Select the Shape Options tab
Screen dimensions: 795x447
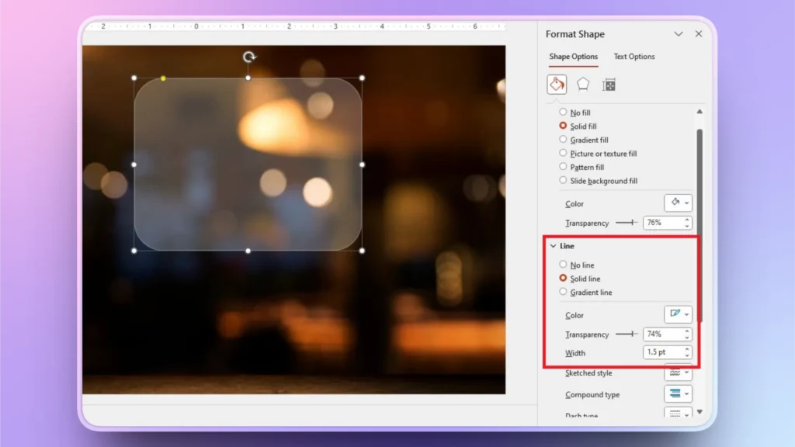(x=573, y=56)
